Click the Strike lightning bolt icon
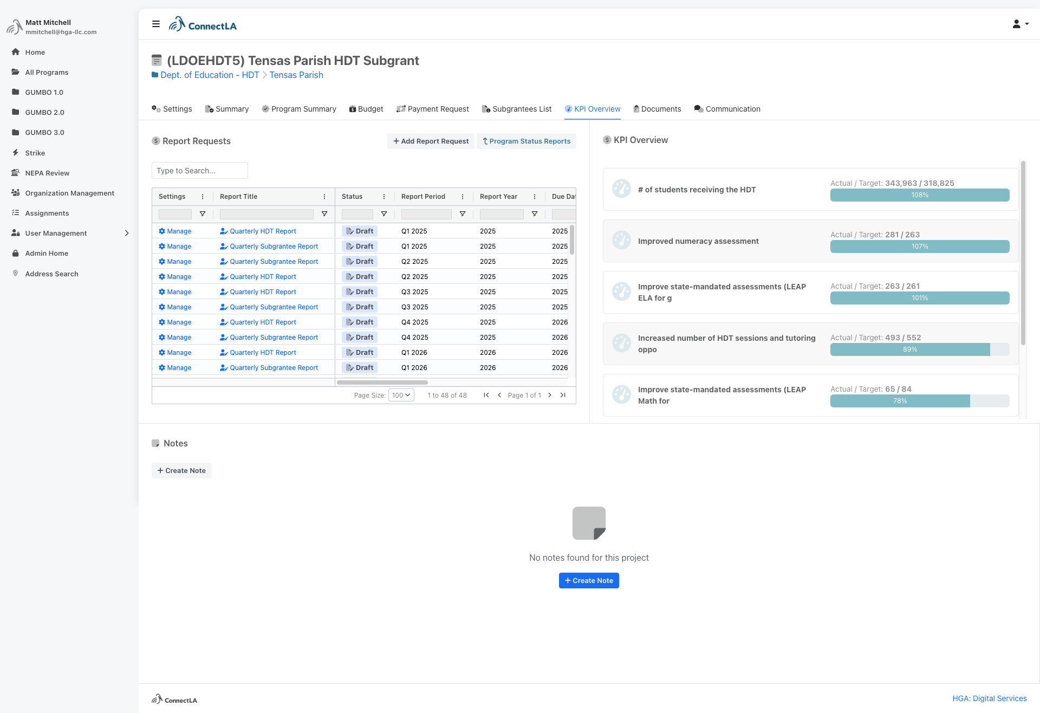Image resolution: width=1040 pixels, height=713 pixels. 16,153
